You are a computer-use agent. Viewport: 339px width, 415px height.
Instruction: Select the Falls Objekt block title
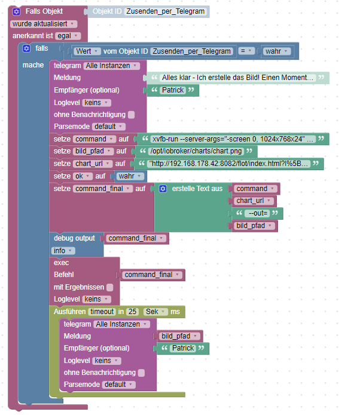tap(44, 11)
